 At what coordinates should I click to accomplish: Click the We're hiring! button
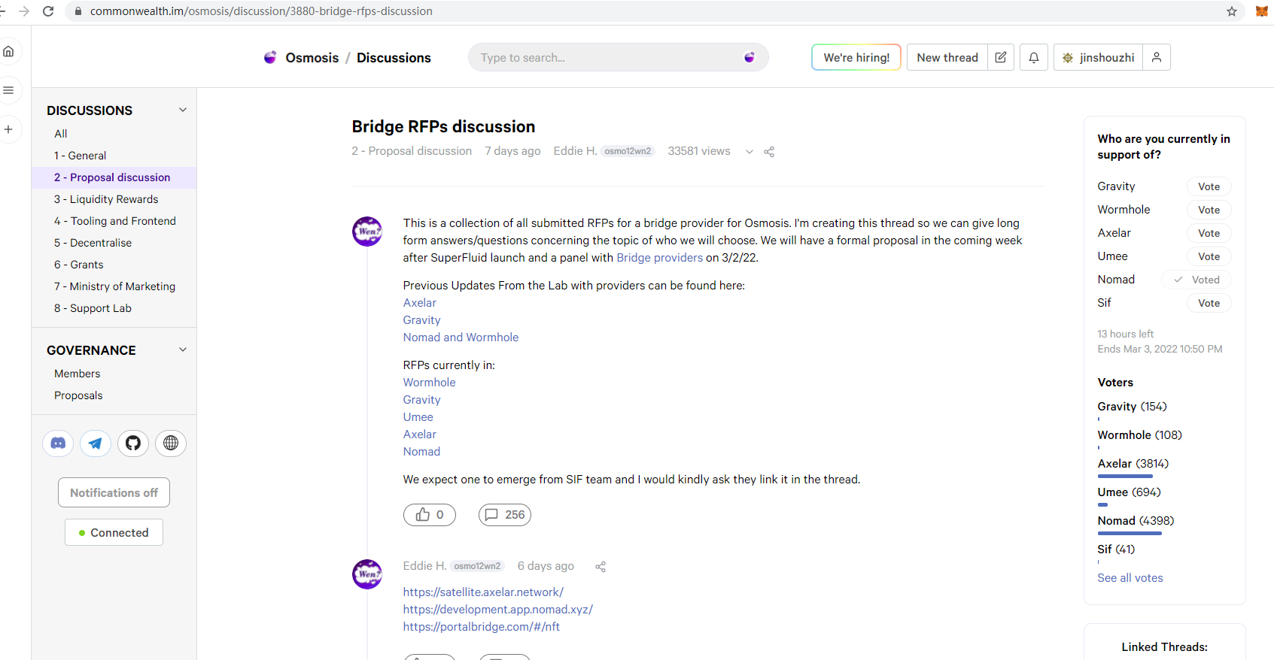856,57
